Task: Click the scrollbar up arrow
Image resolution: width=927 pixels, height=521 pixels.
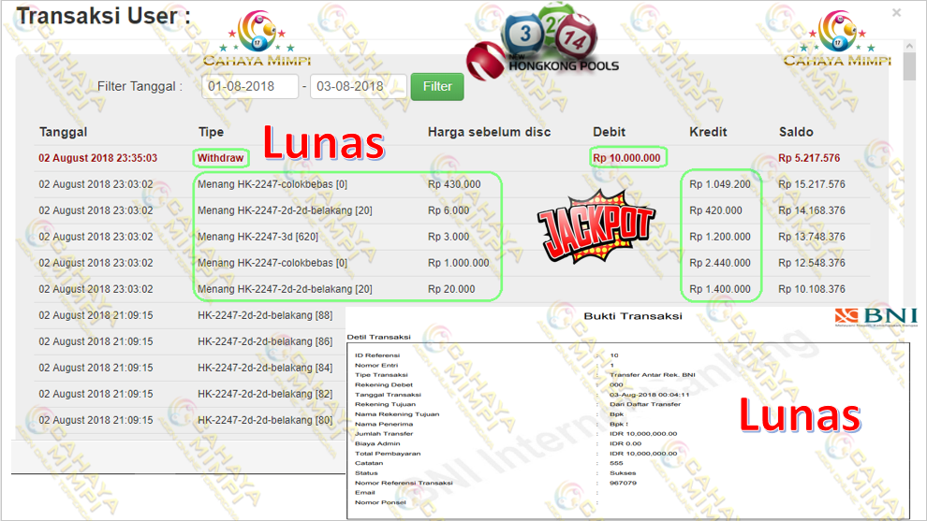Action: tap(908, 46)
